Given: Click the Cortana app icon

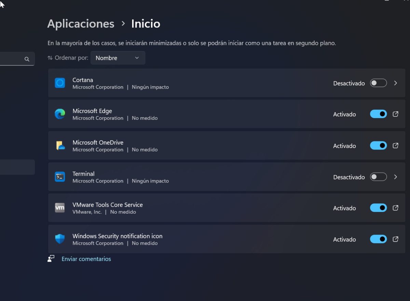Looking at the screenshot, I should tap(60, 83).
